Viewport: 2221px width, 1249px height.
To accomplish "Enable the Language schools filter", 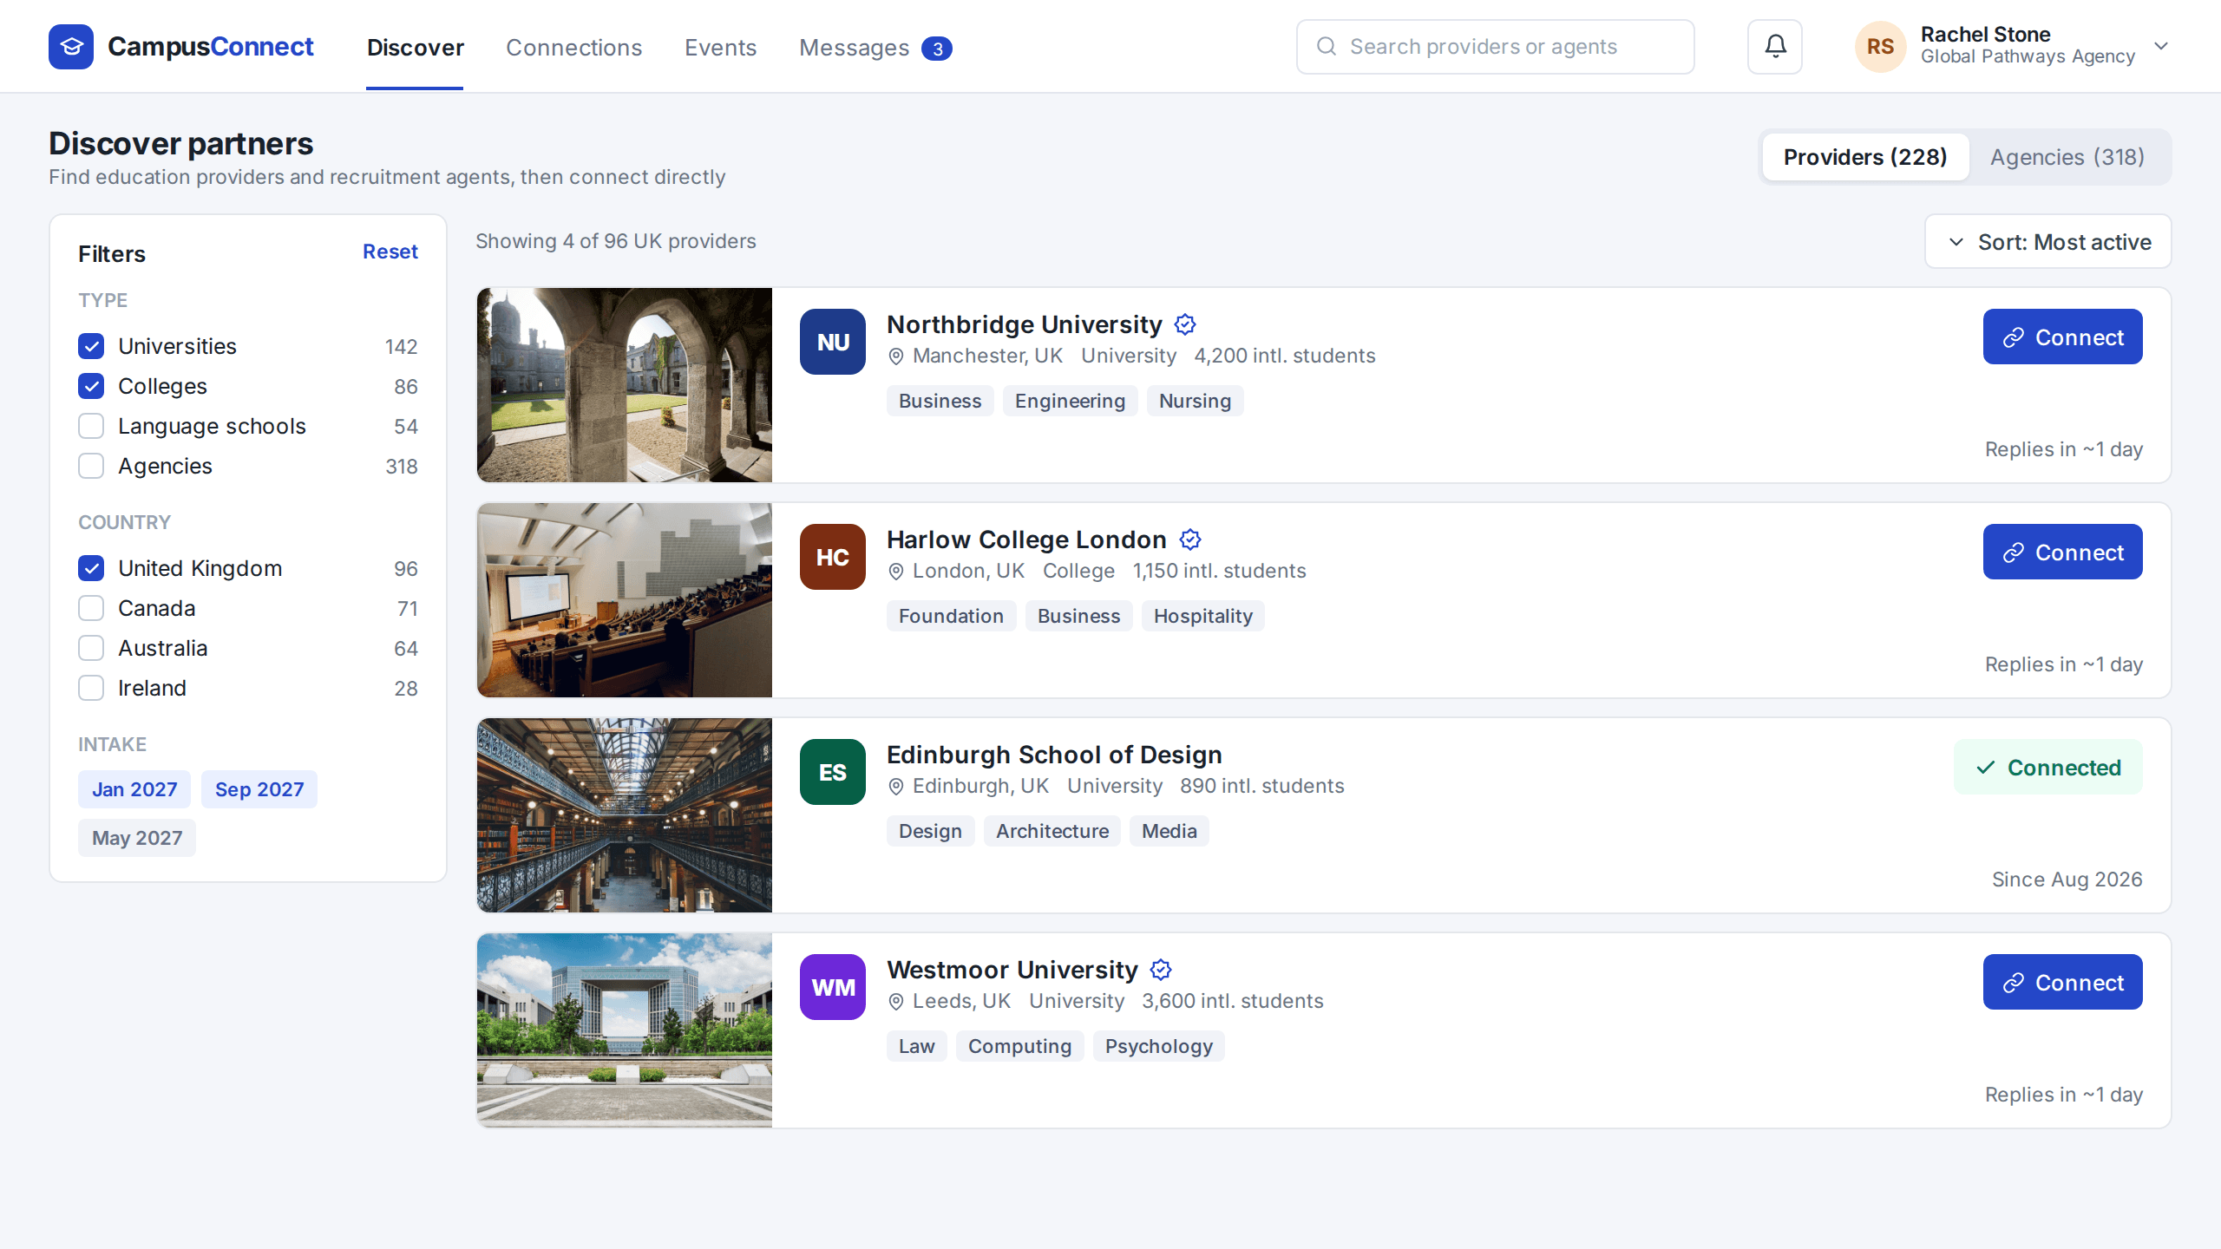I will coord(91,426).
